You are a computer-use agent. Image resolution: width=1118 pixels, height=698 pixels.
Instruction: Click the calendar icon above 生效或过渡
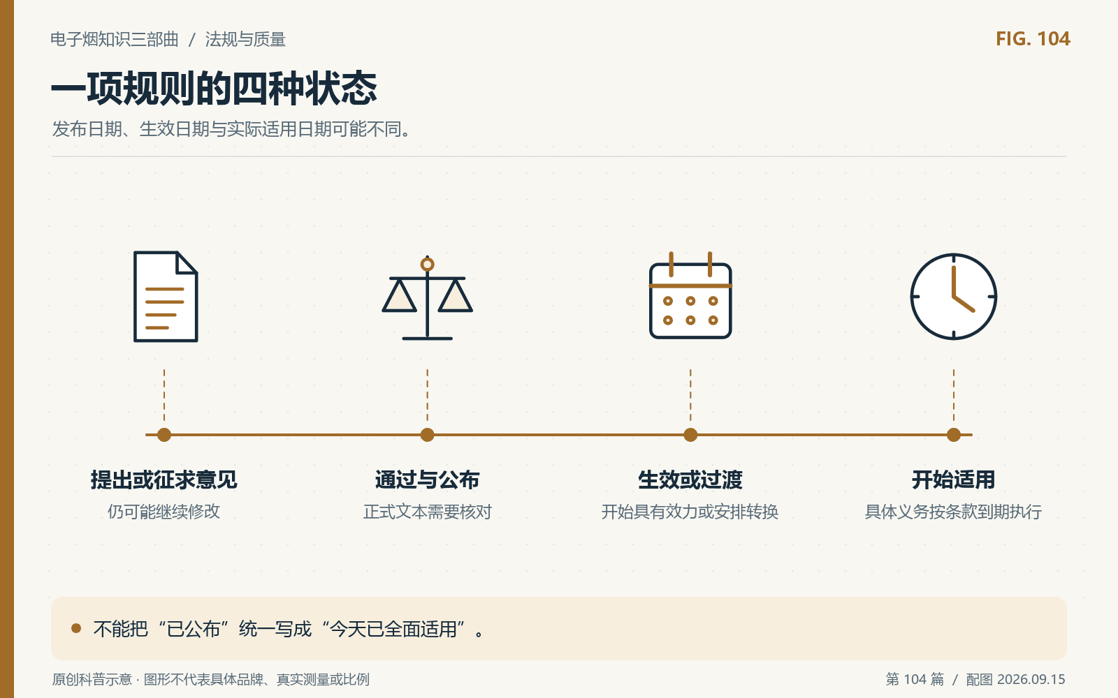click(690, 295)
